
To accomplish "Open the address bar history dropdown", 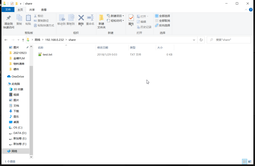I will point(194,40).
